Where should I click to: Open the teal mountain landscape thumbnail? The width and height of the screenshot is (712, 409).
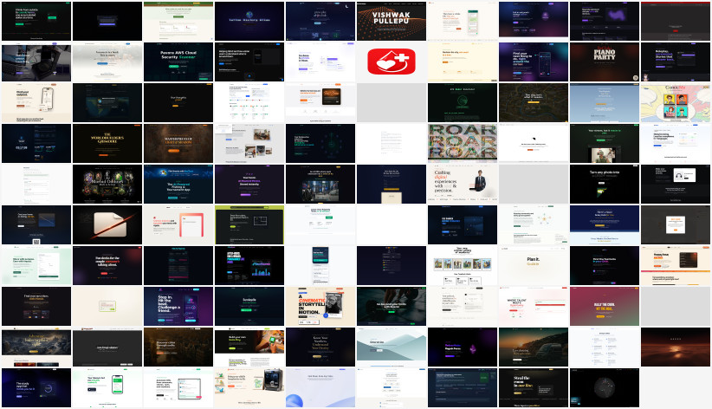click(392, 347)
